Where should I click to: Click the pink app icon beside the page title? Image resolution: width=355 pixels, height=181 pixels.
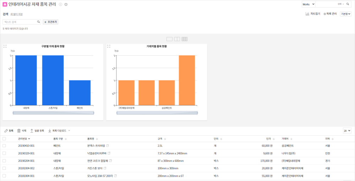(5, 4)
